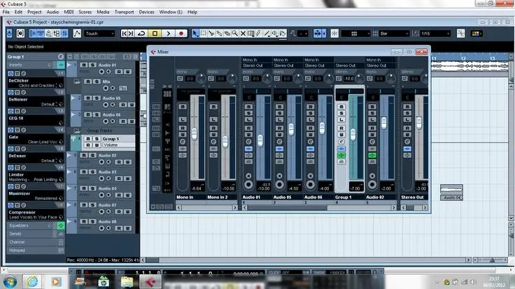Screen dimensions: 515x289
Task: Click the Play button in toolbar
Action: coord(168,34)
